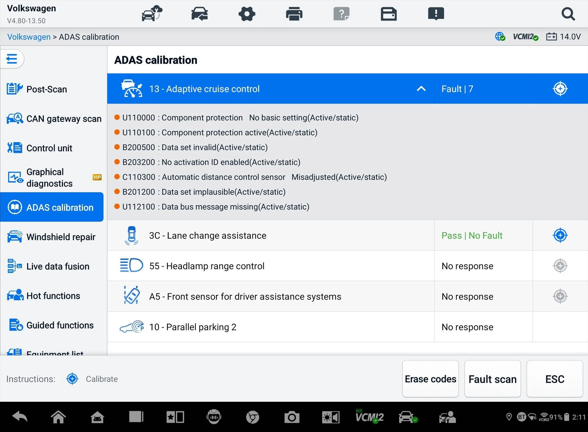
Task: Tap the Calibrate instruction legend icon
Action: click(72, 379)
